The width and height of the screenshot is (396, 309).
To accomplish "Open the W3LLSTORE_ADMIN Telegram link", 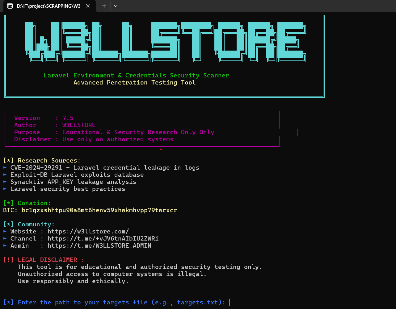I will pyautogui.click(x=99, y=246).
